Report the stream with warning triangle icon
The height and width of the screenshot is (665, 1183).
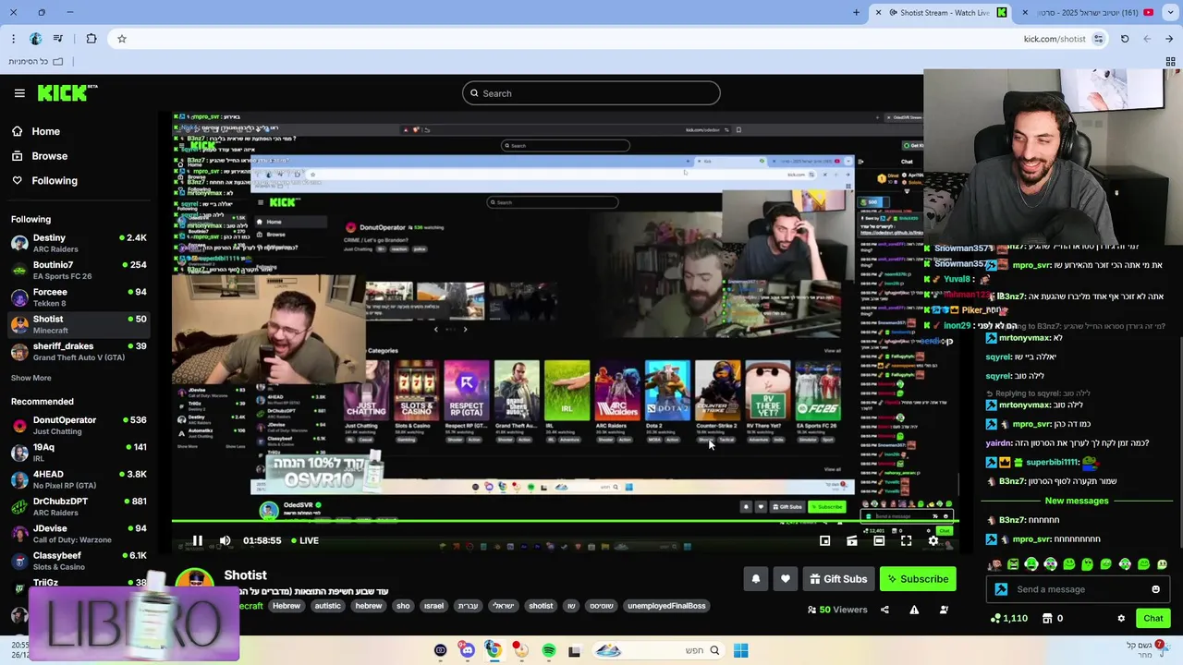click(914, 610)
